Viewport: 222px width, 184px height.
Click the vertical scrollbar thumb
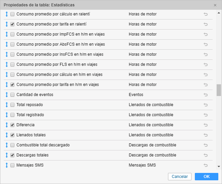219,90
